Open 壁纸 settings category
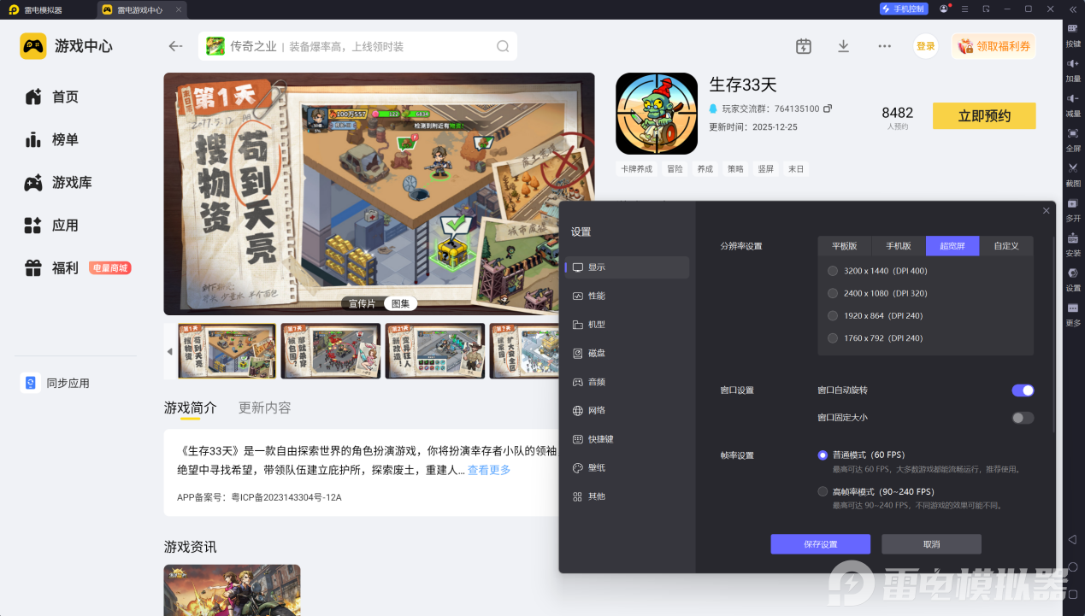Screen dimensions: 1085x616 [627, 467]
